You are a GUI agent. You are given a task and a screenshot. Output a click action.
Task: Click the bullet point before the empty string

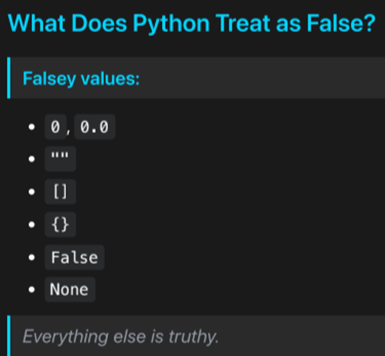click(32, 159)
